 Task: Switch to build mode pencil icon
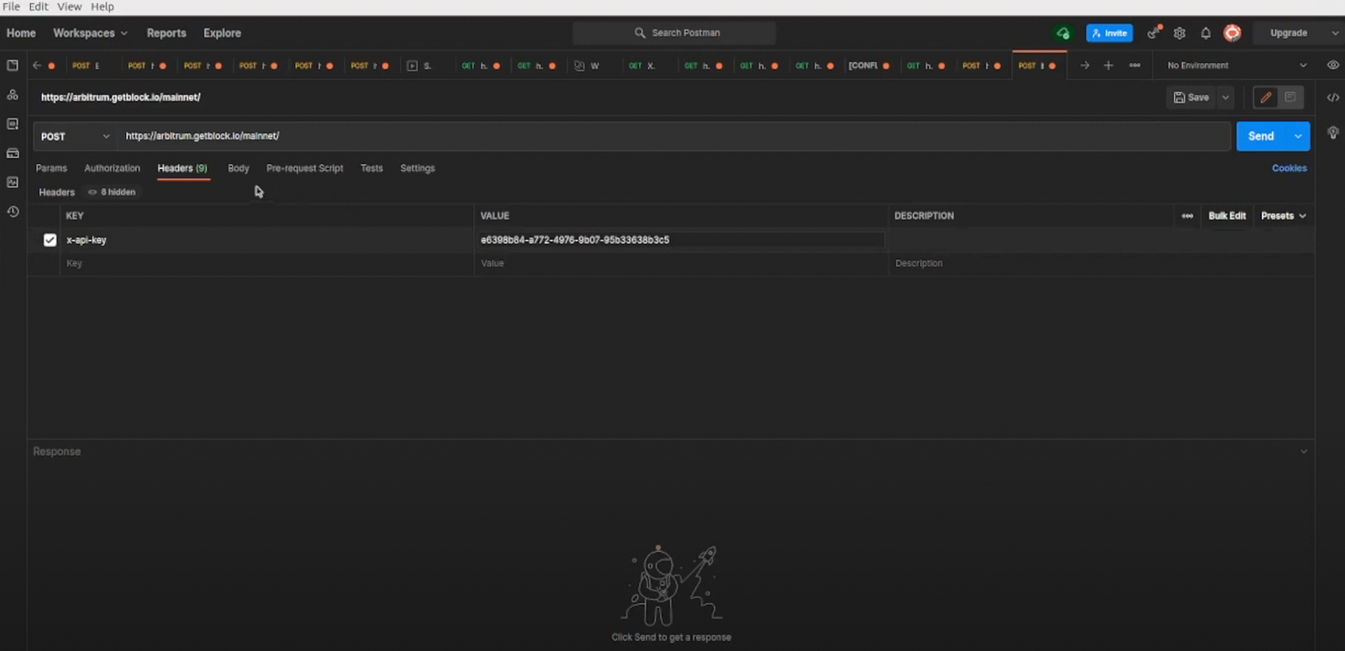(1266, 97)
